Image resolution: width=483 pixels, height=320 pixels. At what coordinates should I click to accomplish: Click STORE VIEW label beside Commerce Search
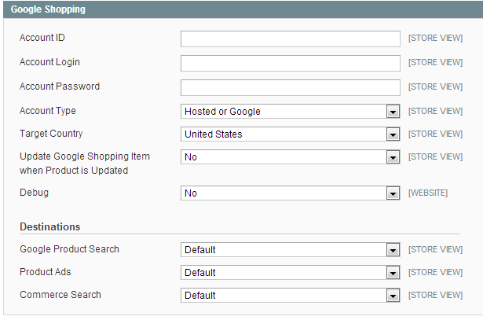pos(434,296)
